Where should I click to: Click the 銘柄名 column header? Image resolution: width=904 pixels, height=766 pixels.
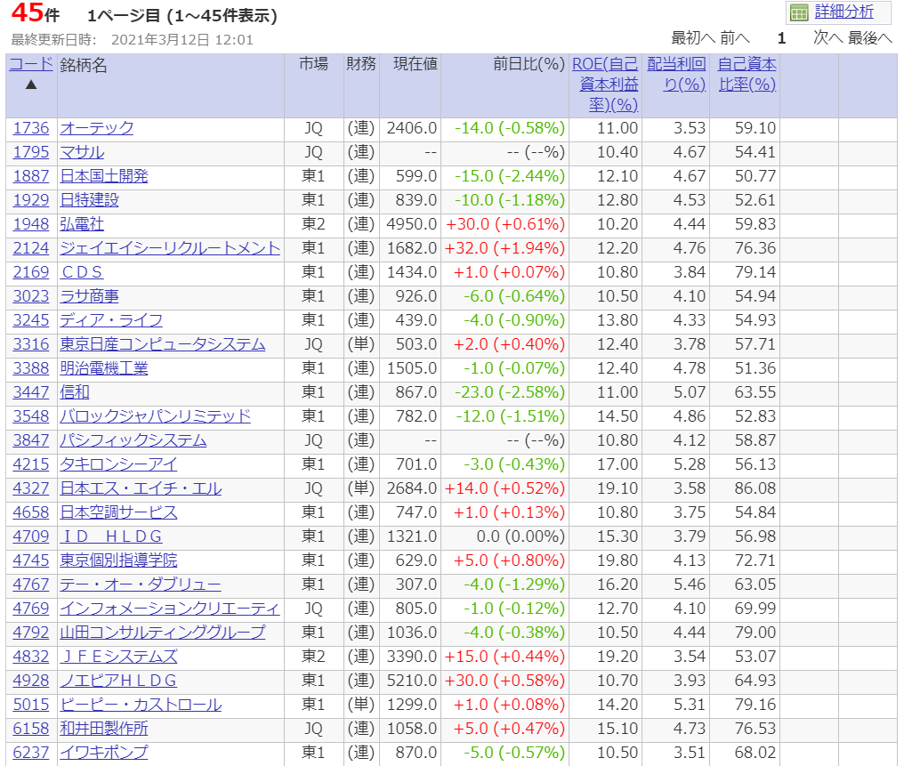84,65
